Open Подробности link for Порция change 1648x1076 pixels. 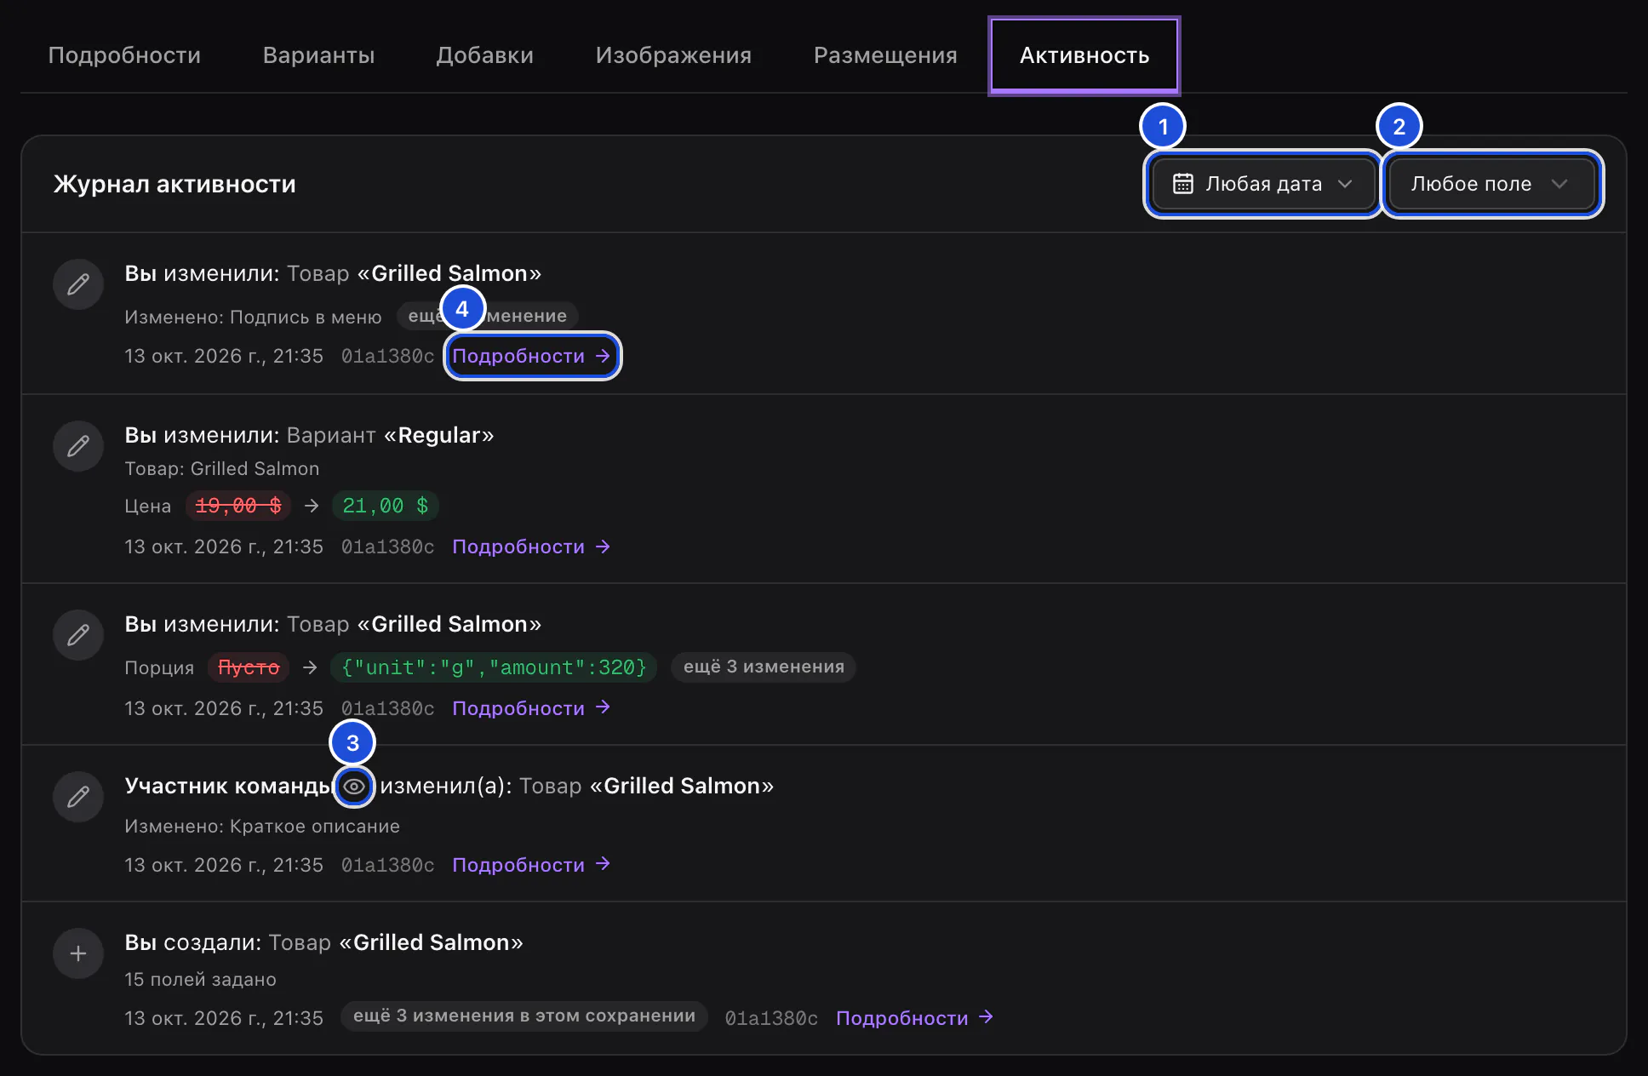(532, 708)
